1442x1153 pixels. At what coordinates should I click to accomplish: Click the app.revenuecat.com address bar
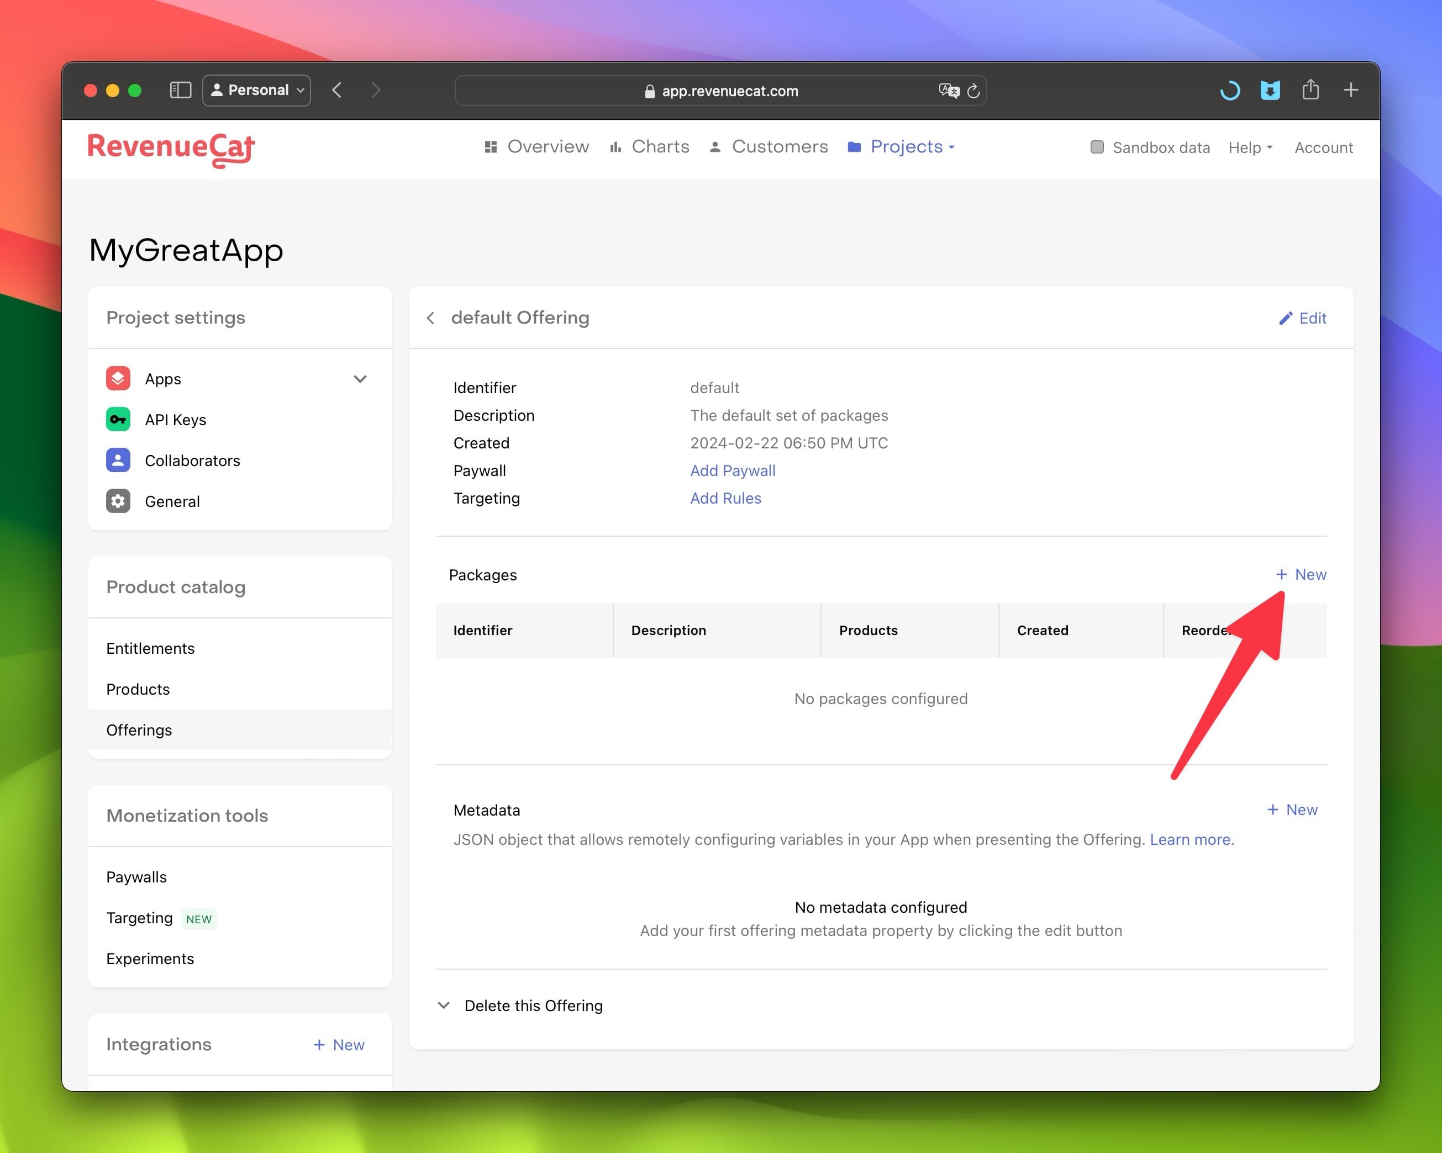point(720,91)
